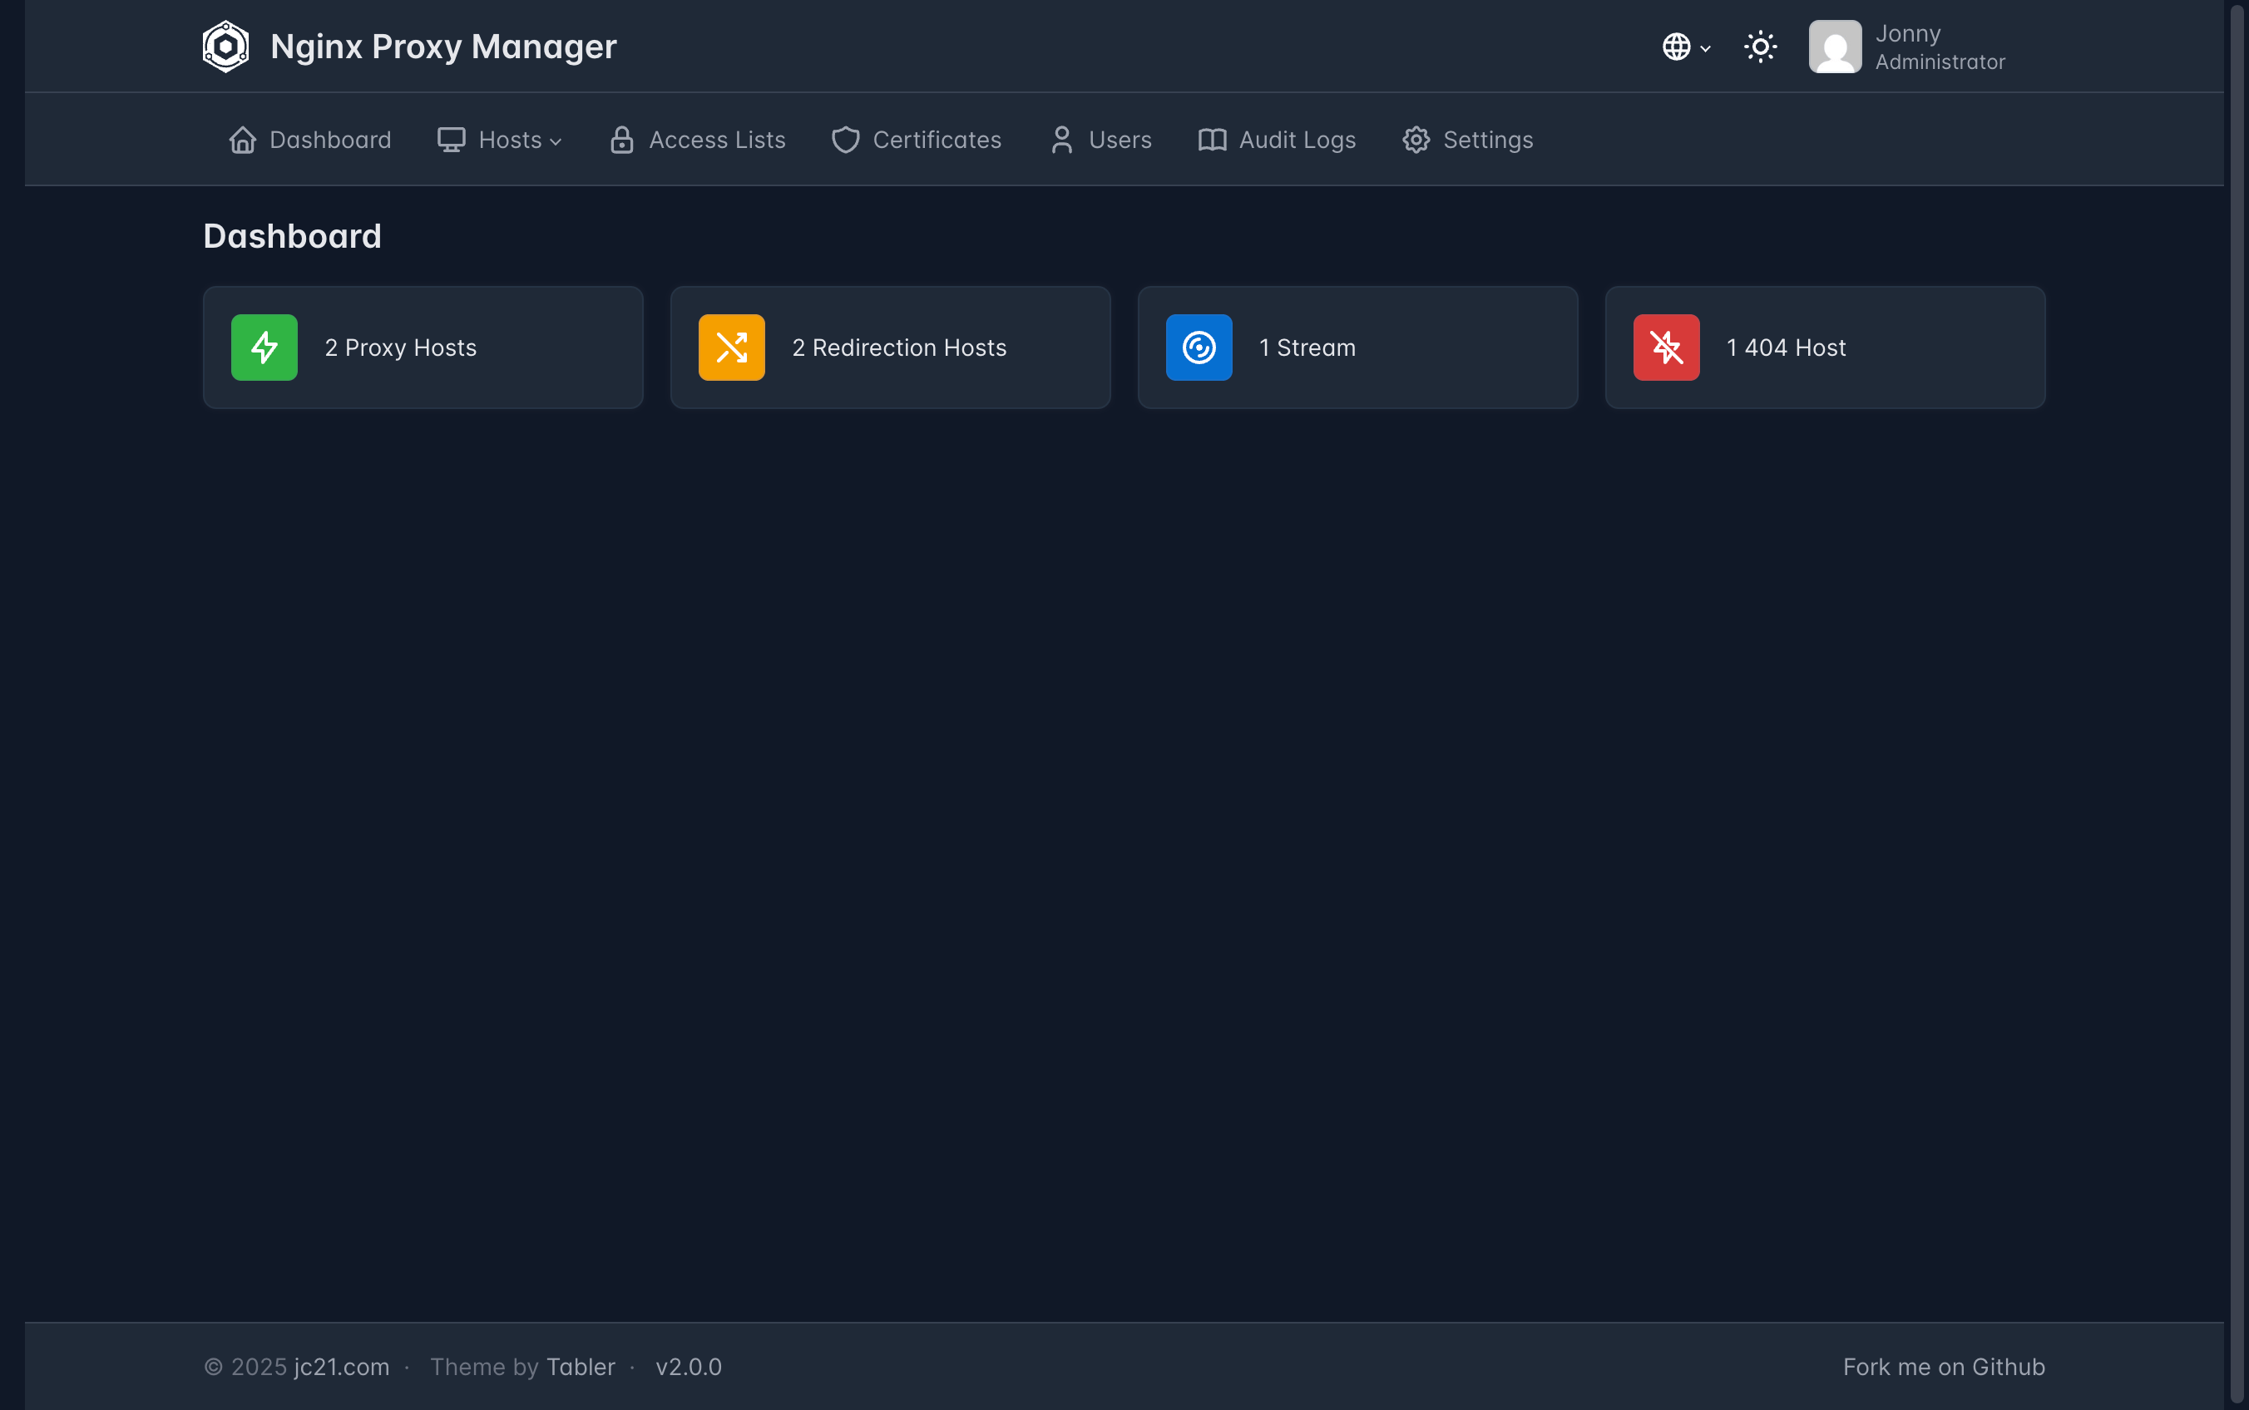
Task: Click the orange Redirection Hosts shuffle icon
Action: [731, 348]
